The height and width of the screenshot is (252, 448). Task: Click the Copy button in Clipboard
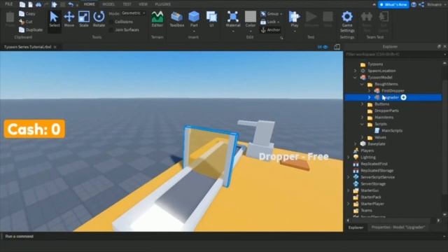coord(27,13)
